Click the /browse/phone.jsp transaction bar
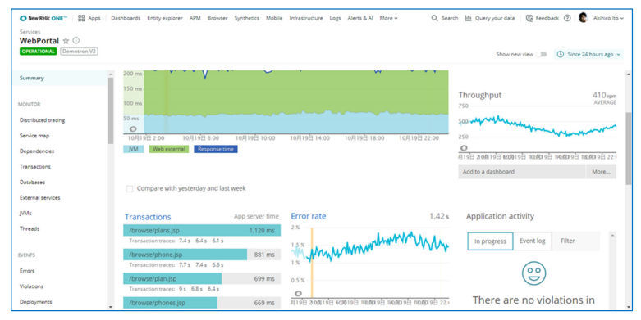The height and width of the screenshot is (320, 641). click(202, 255)
